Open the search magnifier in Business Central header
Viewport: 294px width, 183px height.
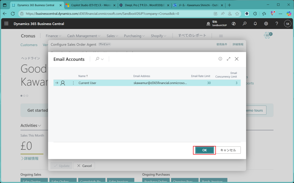point(244,24)
